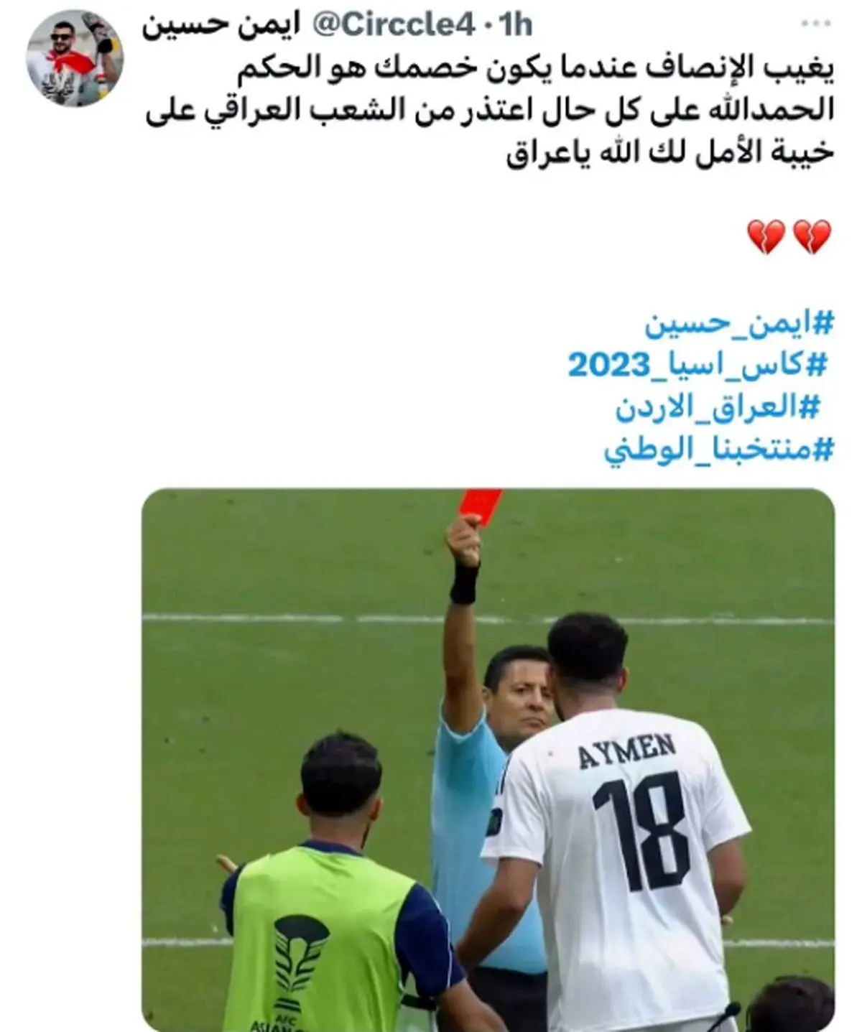Click the AYMEN name on the jersey

click(626, 750)
